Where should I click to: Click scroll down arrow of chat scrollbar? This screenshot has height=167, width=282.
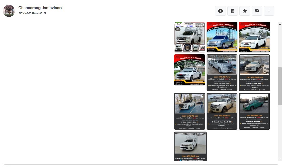pos(280,159)
